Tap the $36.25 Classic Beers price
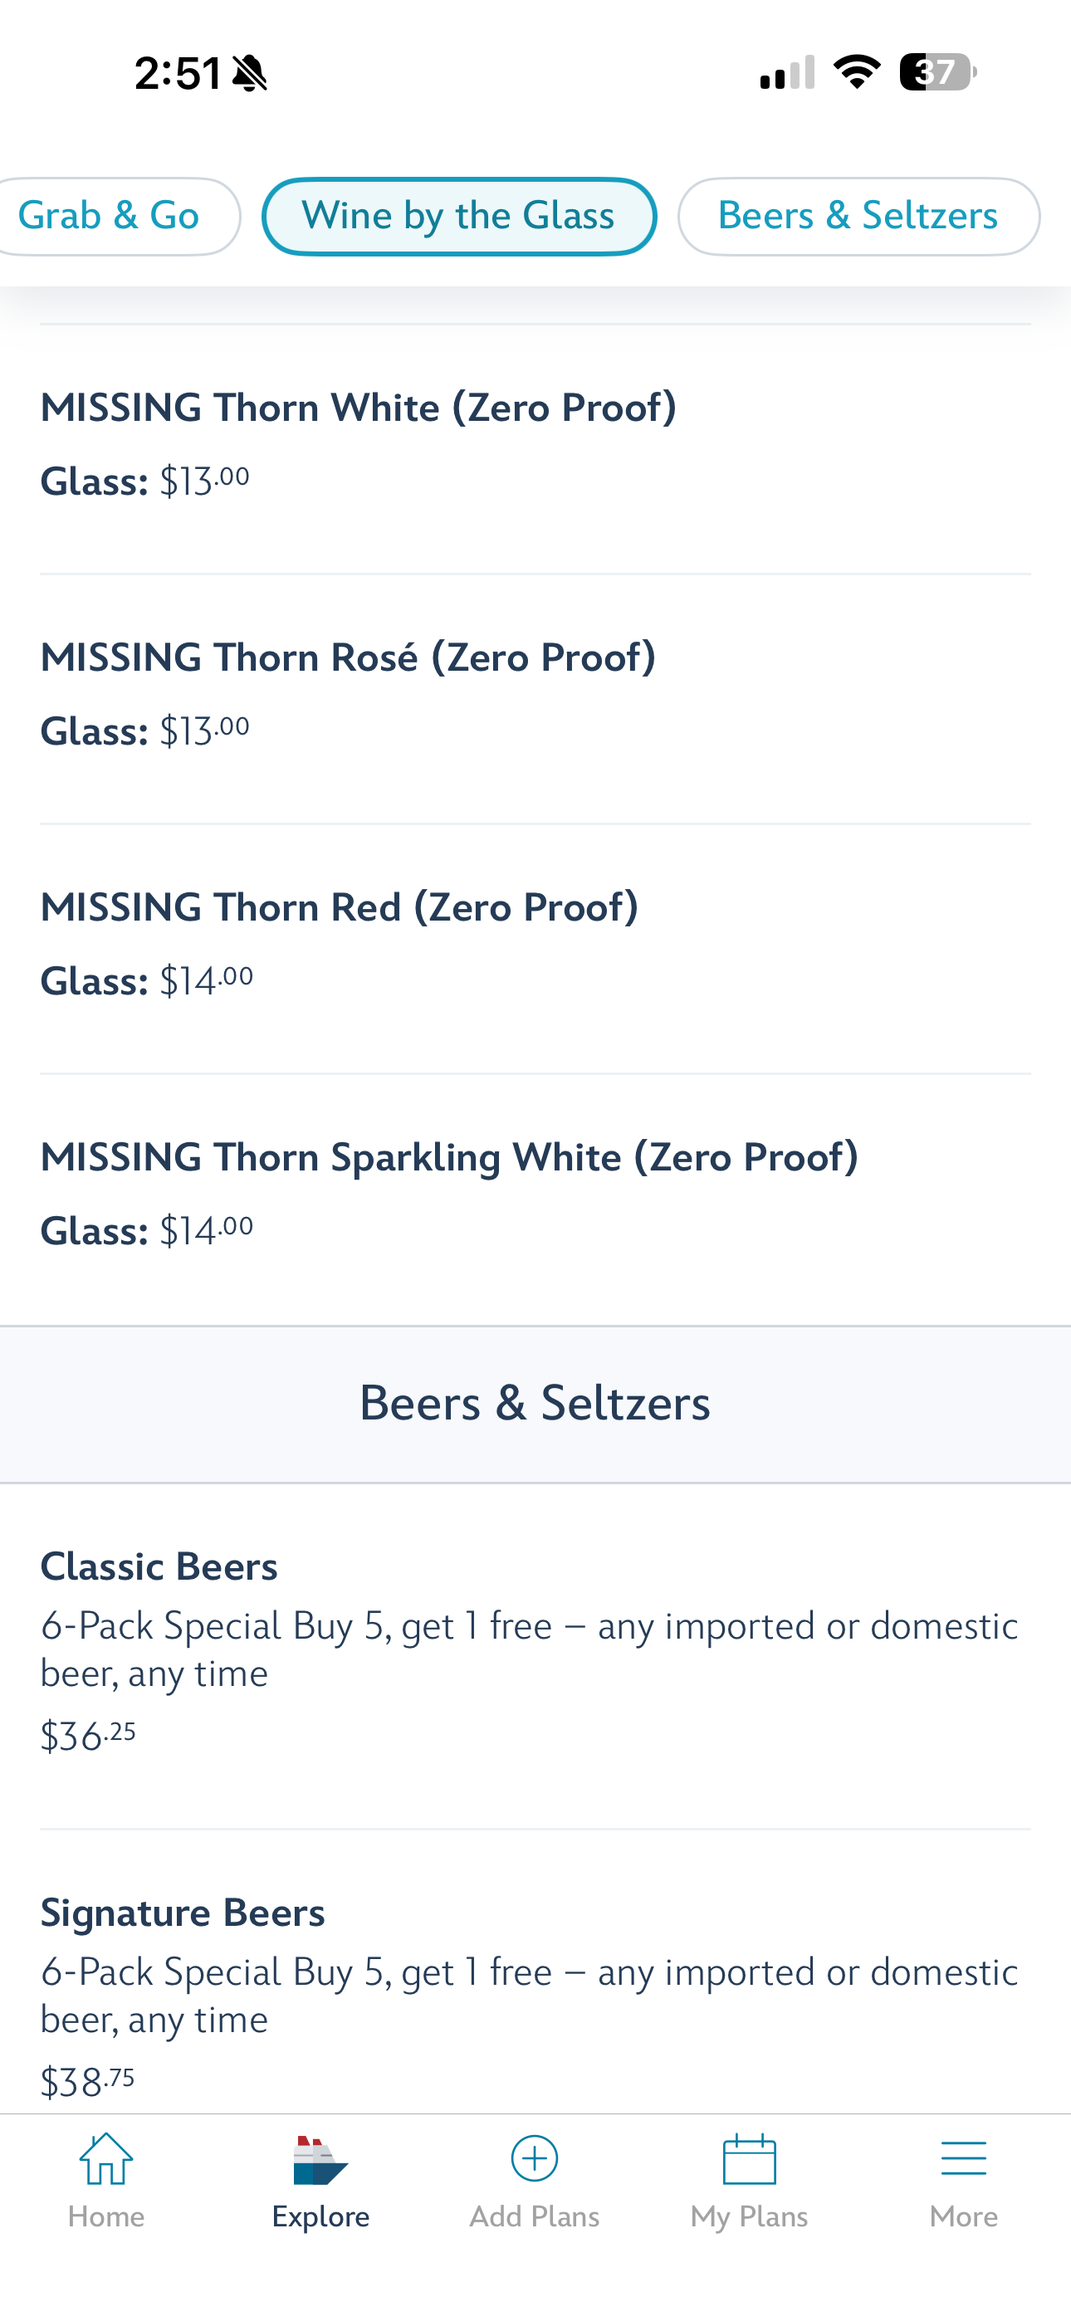This screenshot has width=1071, height=2321. 88,1735
